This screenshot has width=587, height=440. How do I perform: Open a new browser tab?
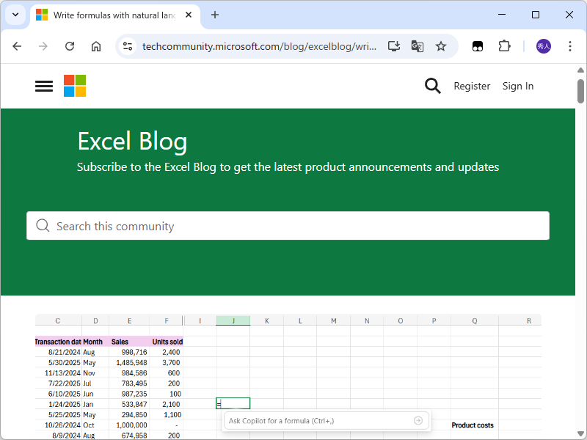pos(214,15)
